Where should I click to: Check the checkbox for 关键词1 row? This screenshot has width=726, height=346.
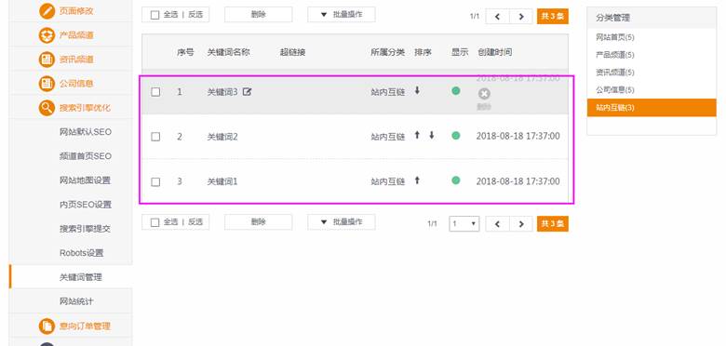pos(155,181)
